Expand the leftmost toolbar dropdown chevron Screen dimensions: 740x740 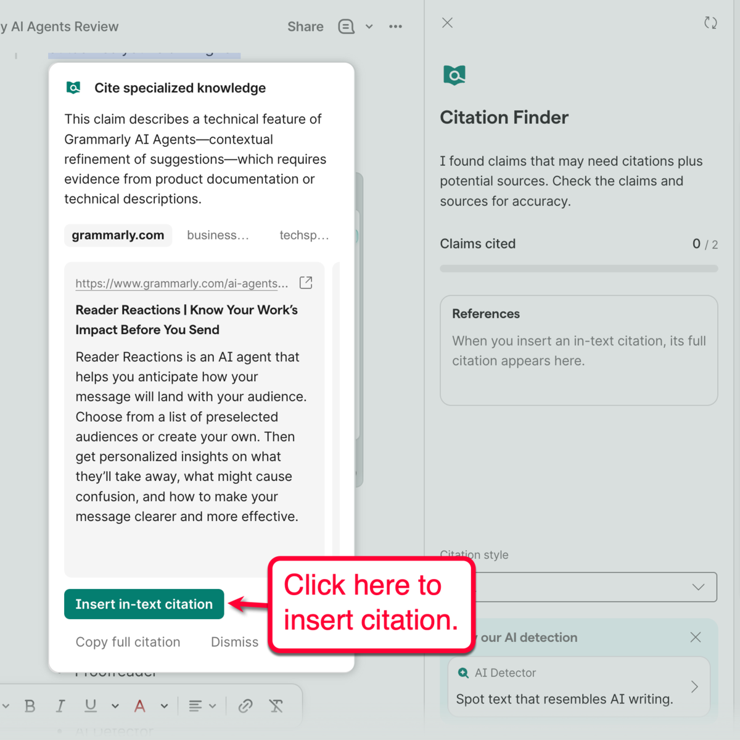pyautogui.click(x=6, y=706)
